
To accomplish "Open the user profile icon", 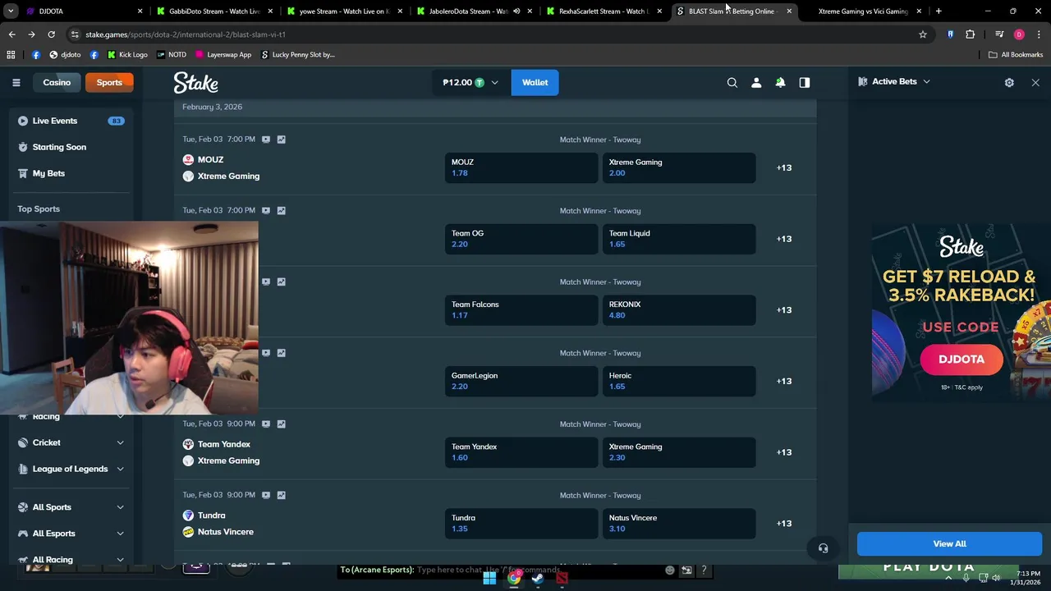I will click(x=756, y=82).
